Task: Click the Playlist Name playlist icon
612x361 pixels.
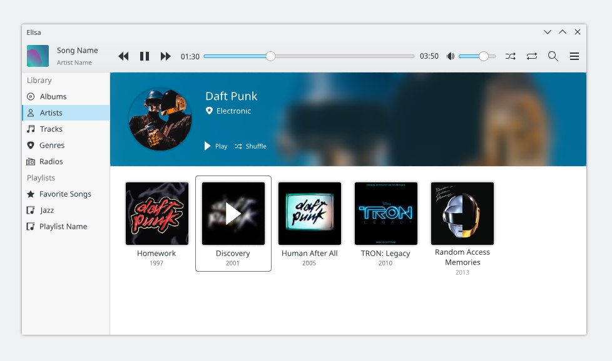Action: coord(31,226)
